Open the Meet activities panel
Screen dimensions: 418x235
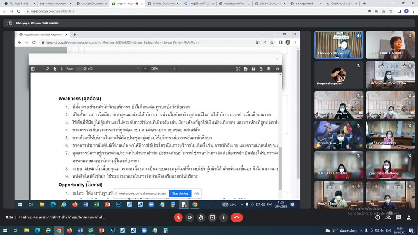click(409, 218)
